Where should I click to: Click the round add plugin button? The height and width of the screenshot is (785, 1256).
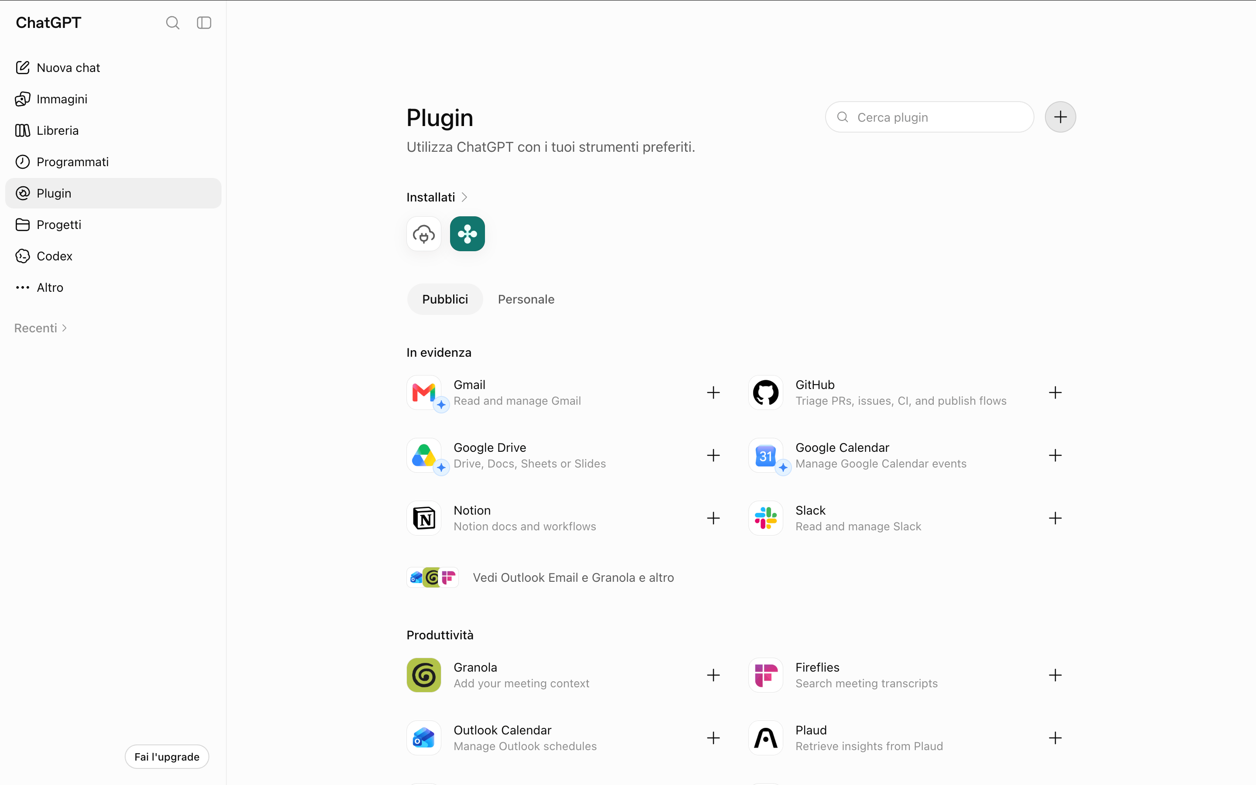click(1060, 117)
